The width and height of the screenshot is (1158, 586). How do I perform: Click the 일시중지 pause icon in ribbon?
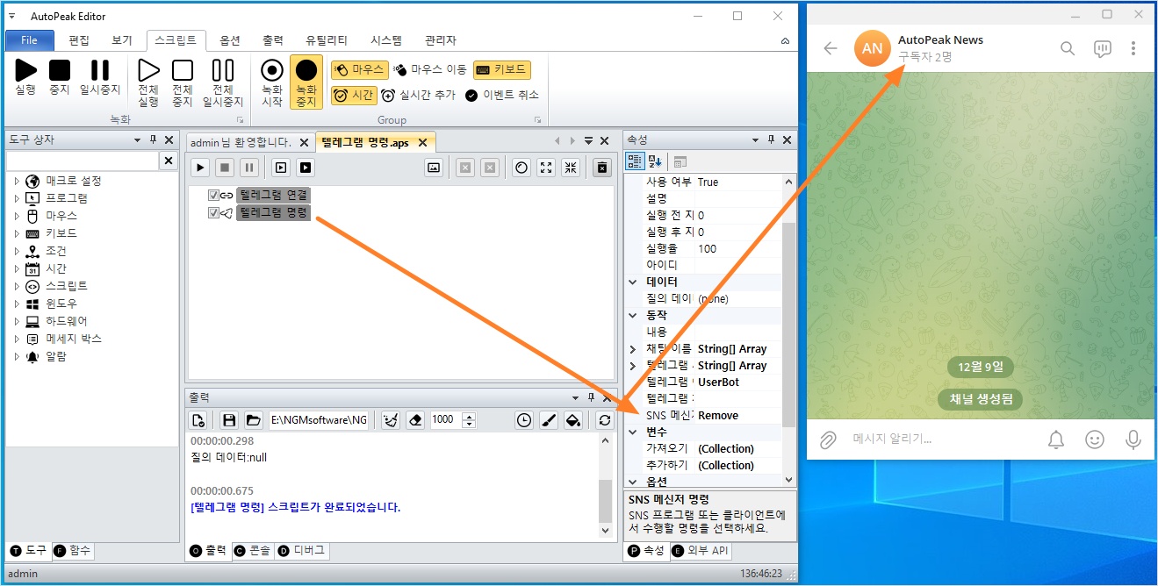click(100, 70)
